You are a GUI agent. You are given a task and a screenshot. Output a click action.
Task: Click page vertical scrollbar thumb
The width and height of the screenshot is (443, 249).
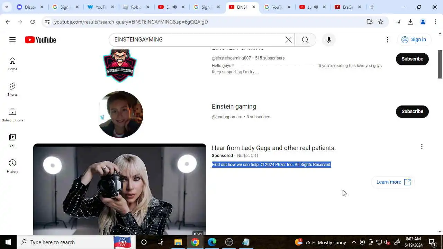tap(440, 64)
